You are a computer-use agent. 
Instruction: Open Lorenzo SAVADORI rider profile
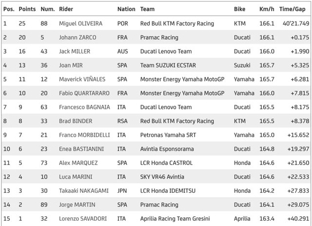83,219
